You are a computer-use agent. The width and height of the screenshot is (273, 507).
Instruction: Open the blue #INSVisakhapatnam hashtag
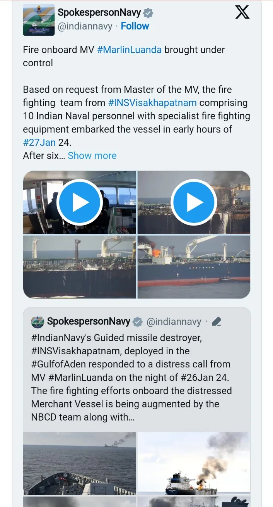(152, 103)
